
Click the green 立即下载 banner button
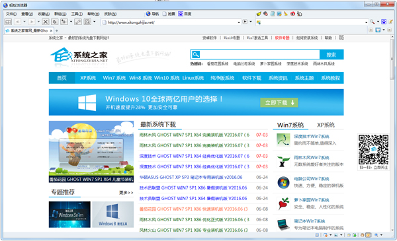(279, 102)
